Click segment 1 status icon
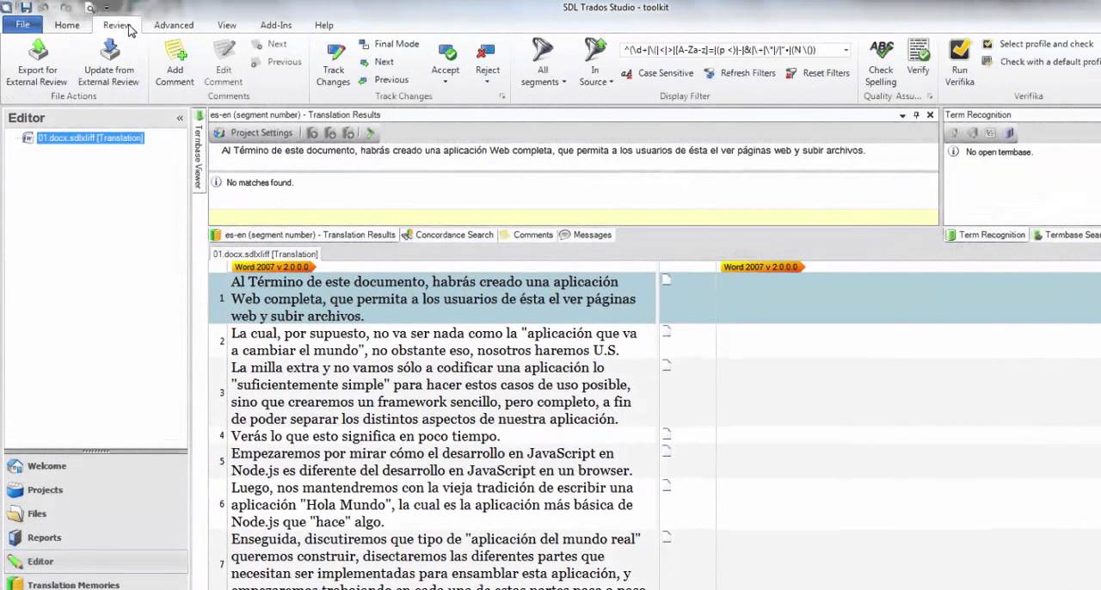 [x=667, y=280]
